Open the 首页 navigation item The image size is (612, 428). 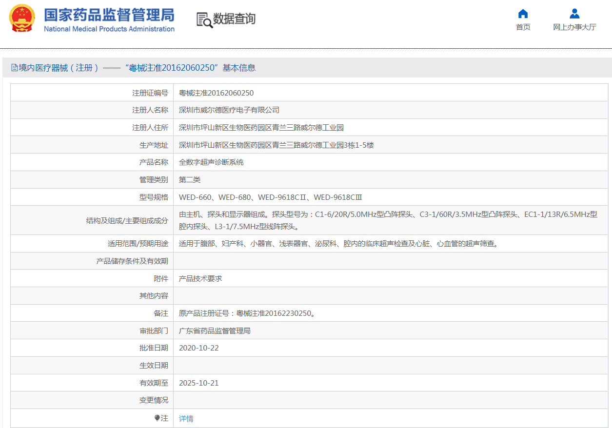523,27
